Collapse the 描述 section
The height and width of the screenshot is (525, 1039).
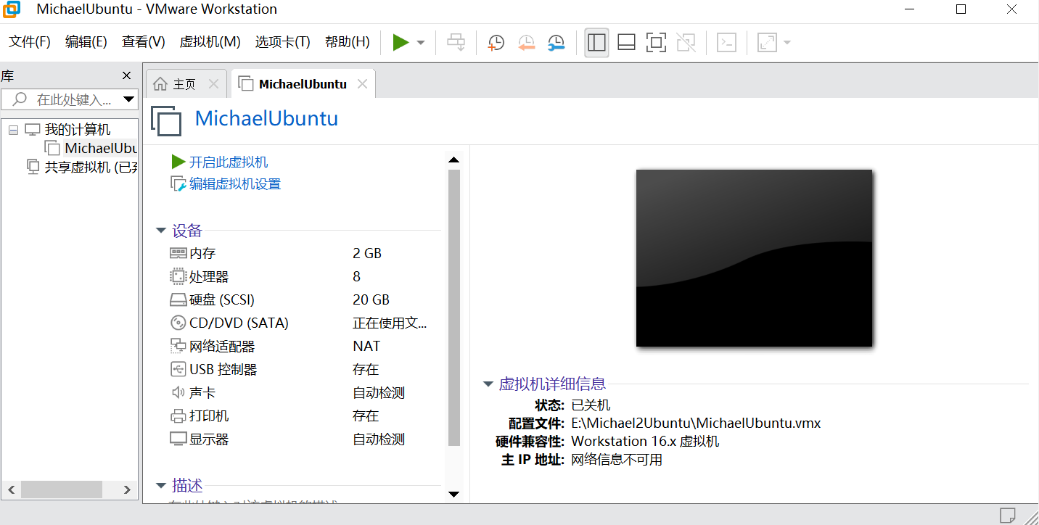(x=161, y=486)
